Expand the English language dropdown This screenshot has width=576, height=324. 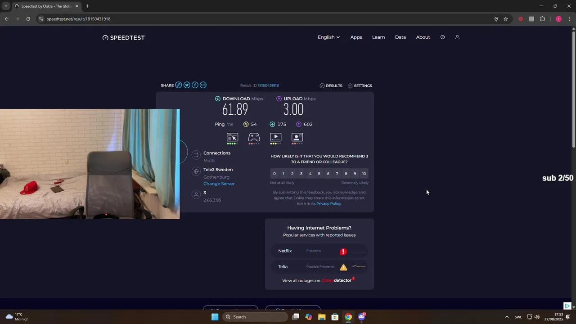pyautogui.click(x=328, y=37)
